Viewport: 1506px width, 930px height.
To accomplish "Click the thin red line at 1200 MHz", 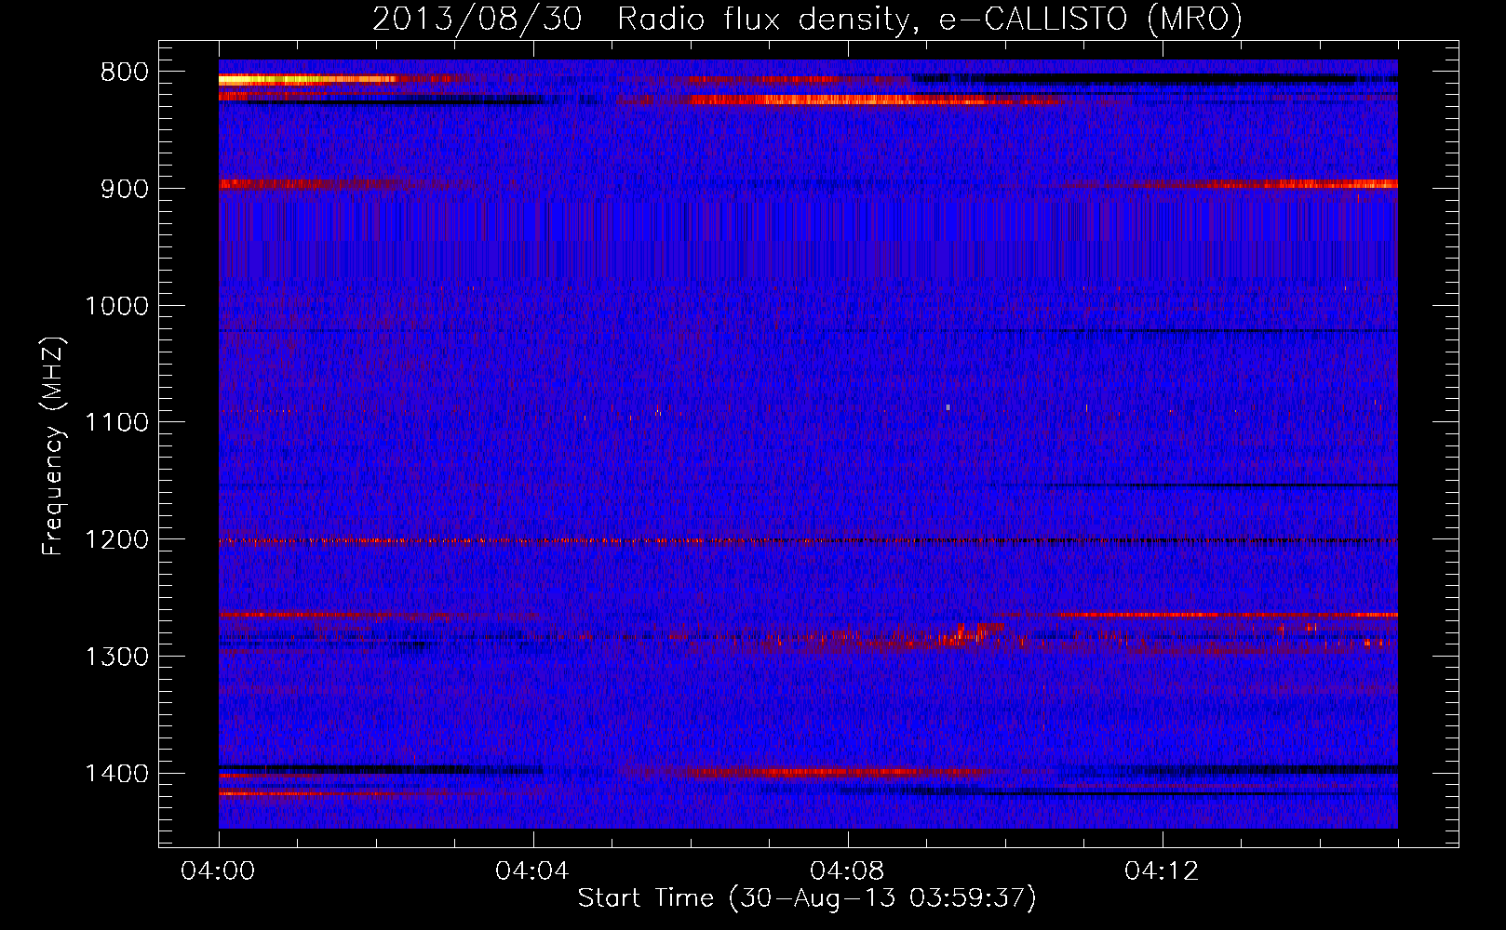I will 808,540.
